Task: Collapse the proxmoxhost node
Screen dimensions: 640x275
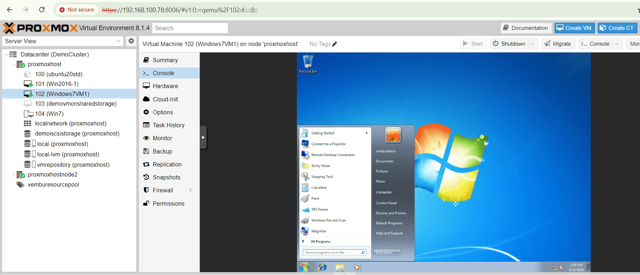Action: tap(14, 64)
